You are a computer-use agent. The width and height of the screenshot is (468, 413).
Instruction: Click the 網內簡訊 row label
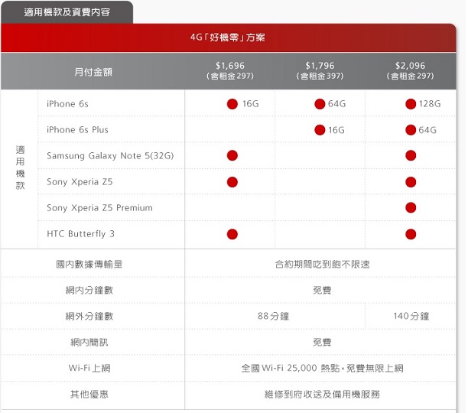tap(89, 343)
